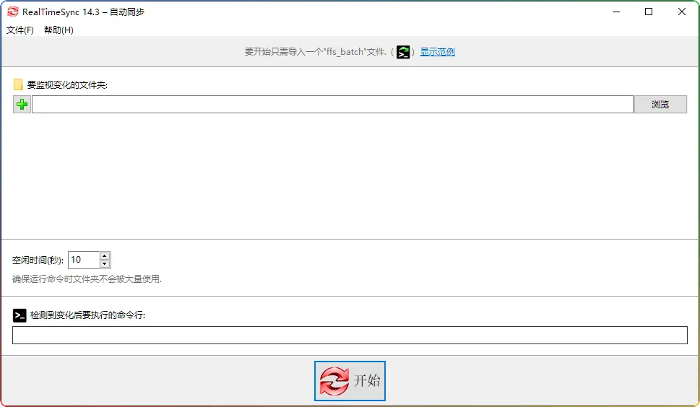
Task: Click the 浏览 browse button
Action: [660, 105]
